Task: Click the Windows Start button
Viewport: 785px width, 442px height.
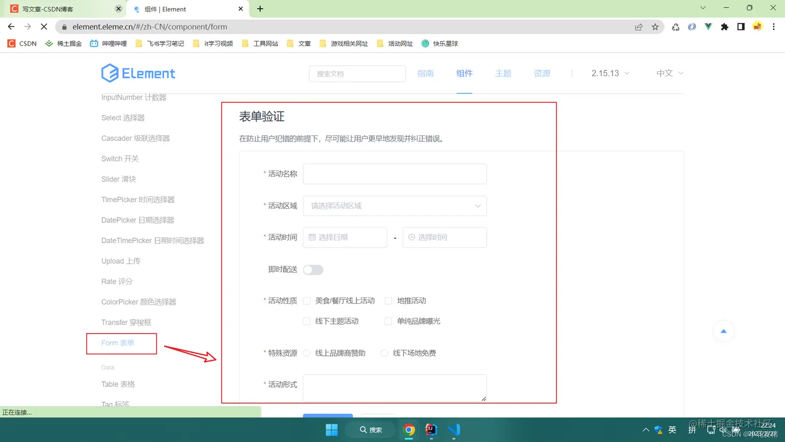Action: coord(332,430)
